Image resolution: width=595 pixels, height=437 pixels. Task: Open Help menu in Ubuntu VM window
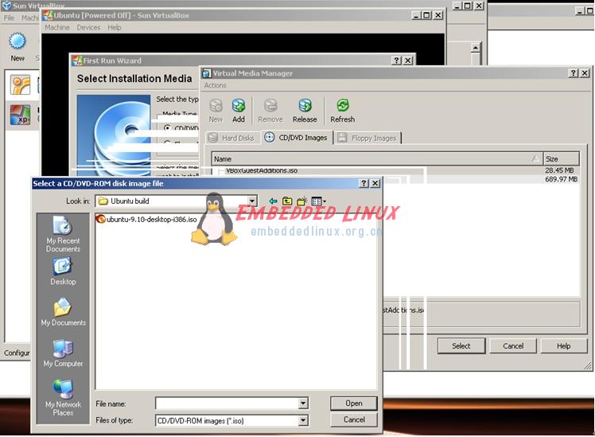point(115,27)
